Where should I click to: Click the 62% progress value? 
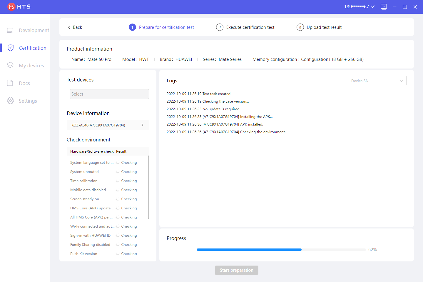(372, 250)
